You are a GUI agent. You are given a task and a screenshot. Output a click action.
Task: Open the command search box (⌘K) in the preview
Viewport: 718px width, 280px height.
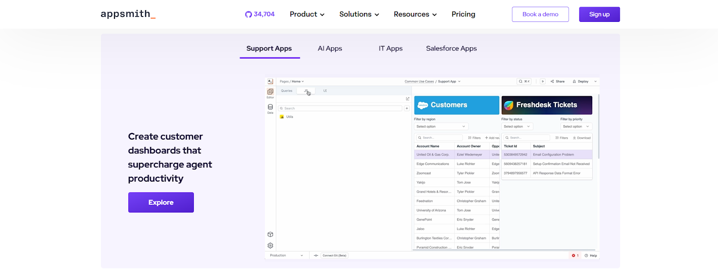(x=524, y=81)
